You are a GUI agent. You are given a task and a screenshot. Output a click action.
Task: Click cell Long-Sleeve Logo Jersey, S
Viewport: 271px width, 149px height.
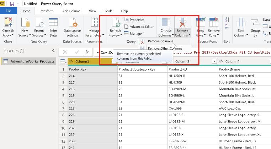tap(244, 115)
